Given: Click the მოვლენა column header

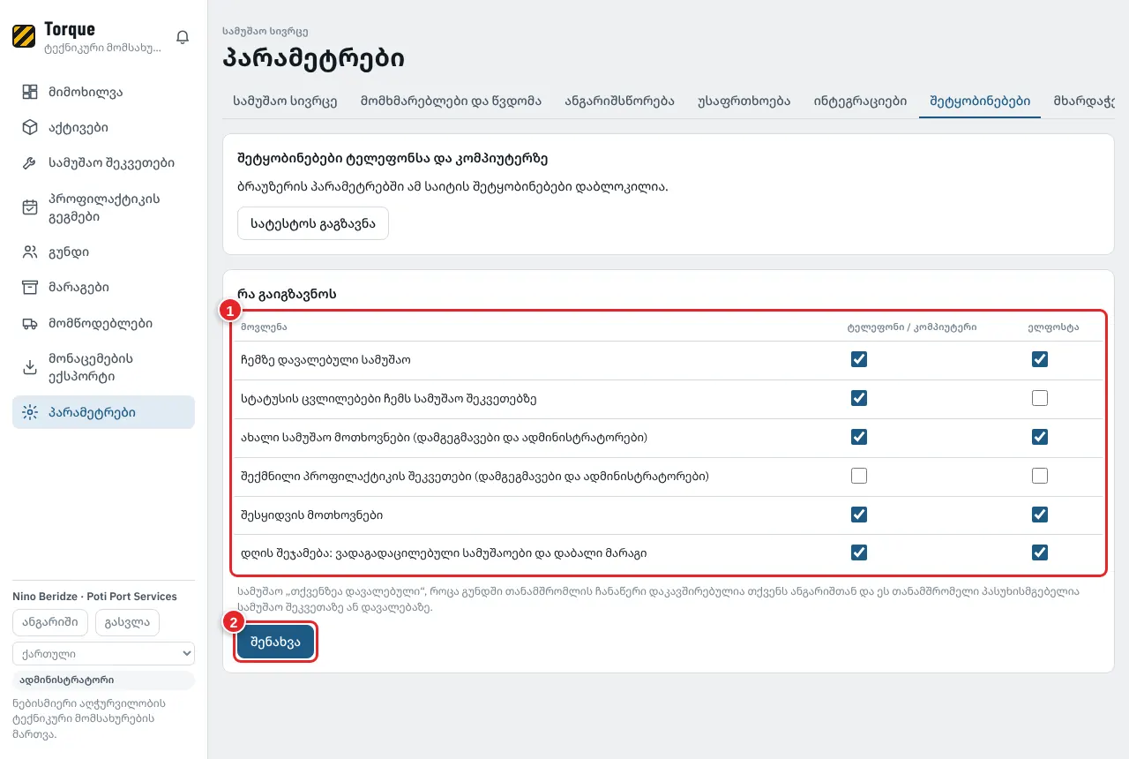Looking at the screenshot, I should point(264,327).
